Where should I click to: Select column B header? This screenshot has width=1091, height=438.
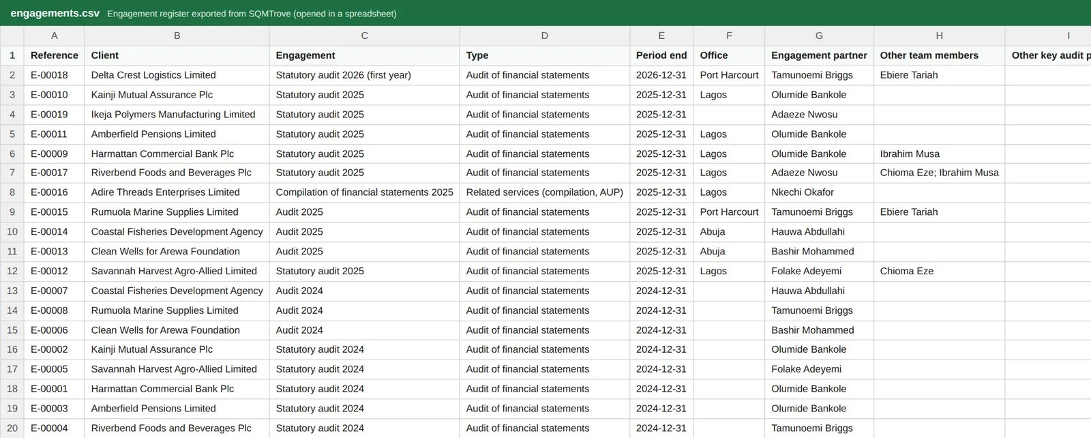[x=177, y=35]
